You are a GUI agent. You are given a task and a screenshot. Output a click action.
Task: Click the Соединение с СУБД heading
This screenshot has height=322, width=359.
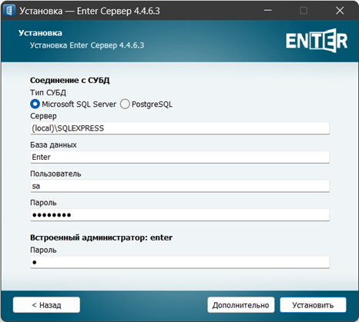pos(70,81)
